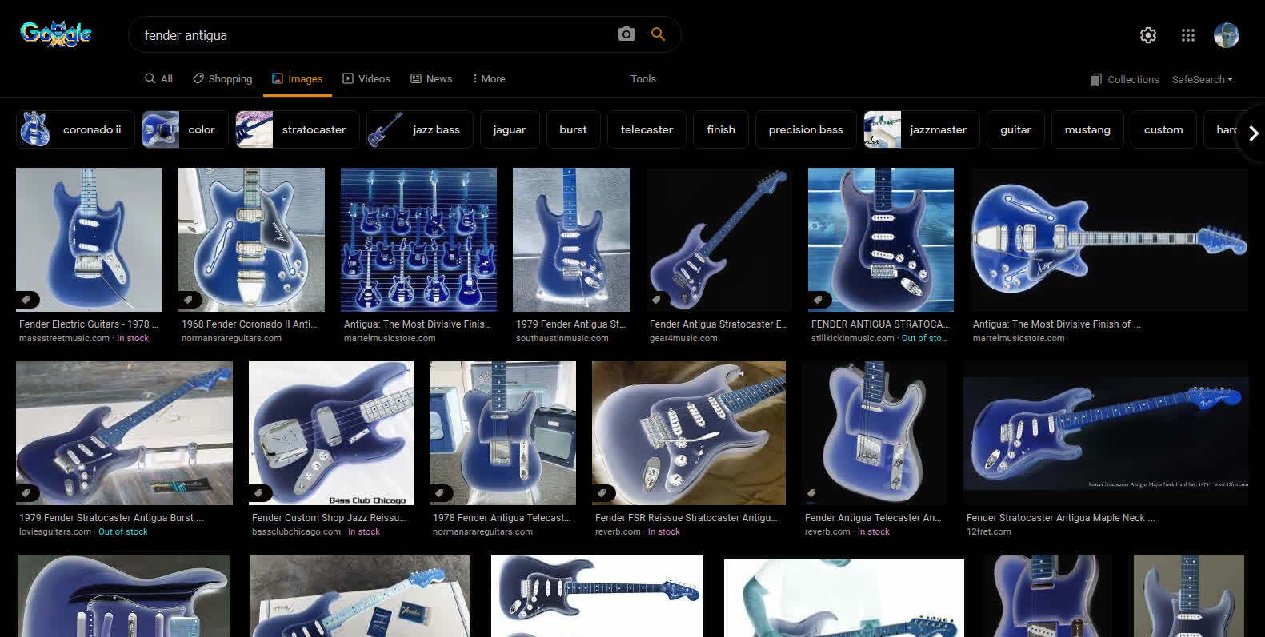Open the bassclubchicago.com source link

(x=296, y=531)
